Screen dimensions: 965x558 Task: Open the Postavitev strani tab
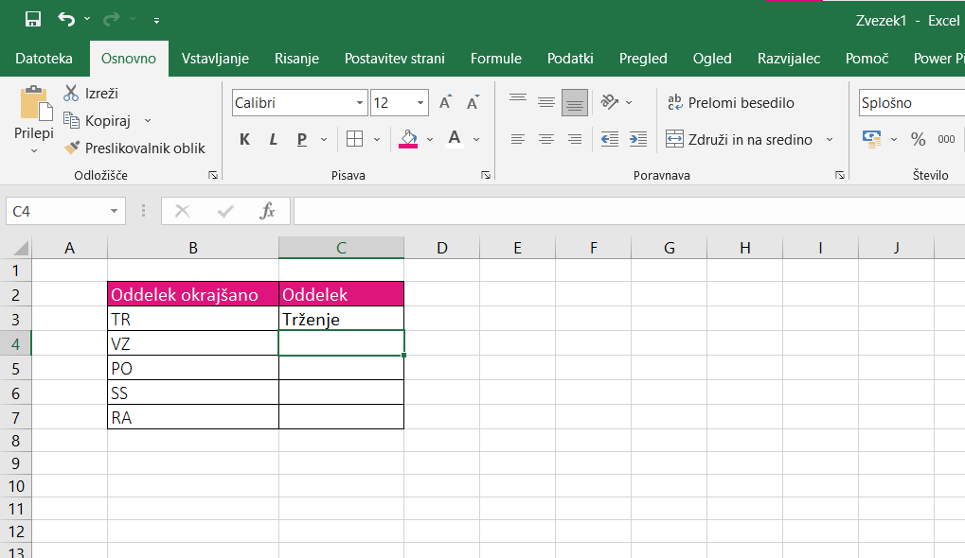(395, 59)
